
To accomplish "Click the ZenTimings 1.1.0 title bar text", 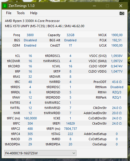I will (22, 6).
